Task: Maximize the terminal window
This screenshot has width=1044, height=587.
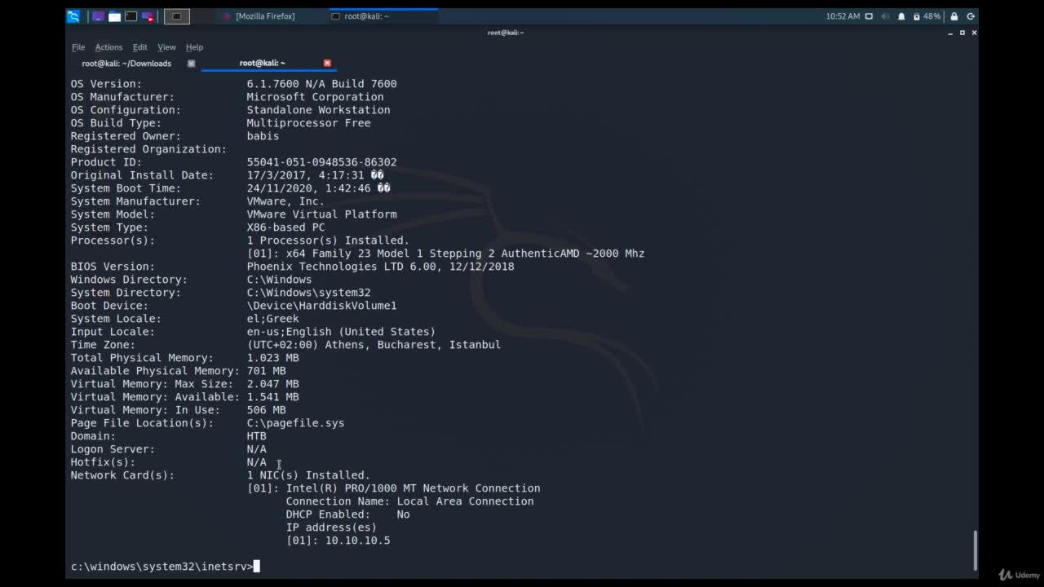Action: (x=962, y=33)
